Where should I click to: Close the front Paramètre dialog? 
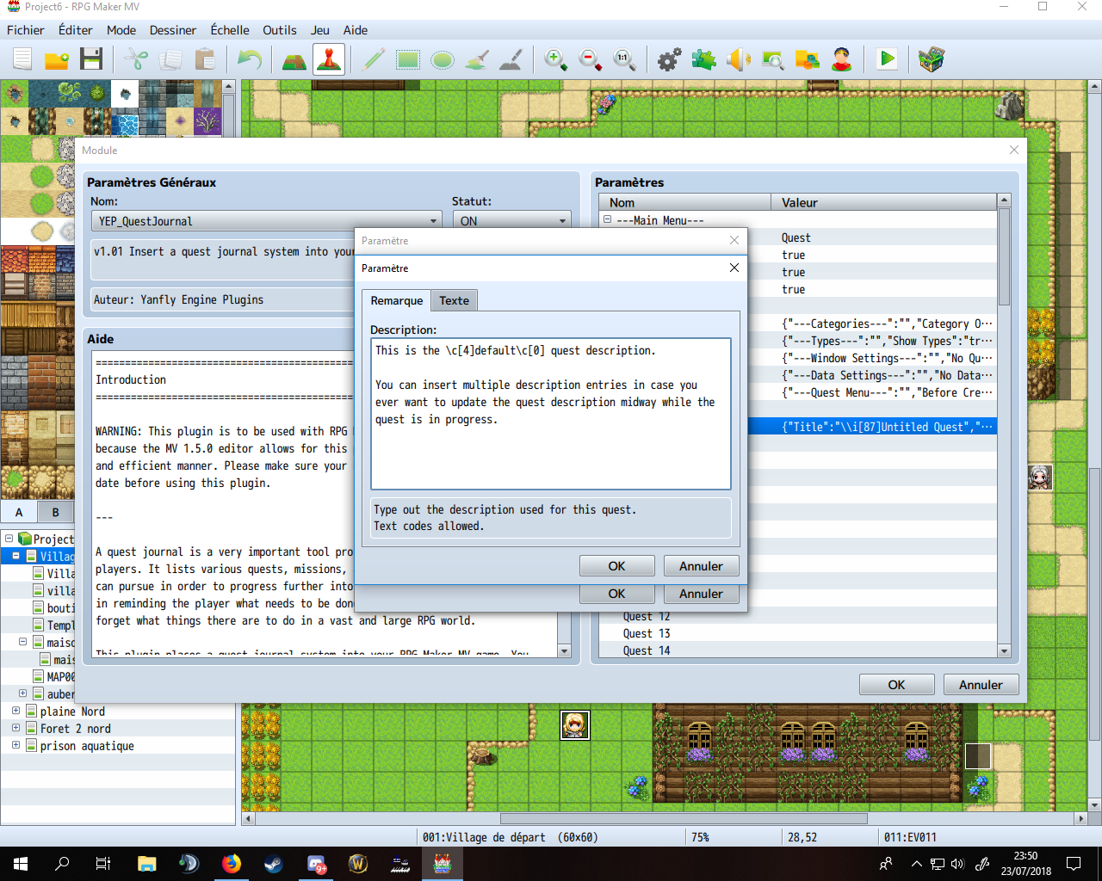[734, 268]
